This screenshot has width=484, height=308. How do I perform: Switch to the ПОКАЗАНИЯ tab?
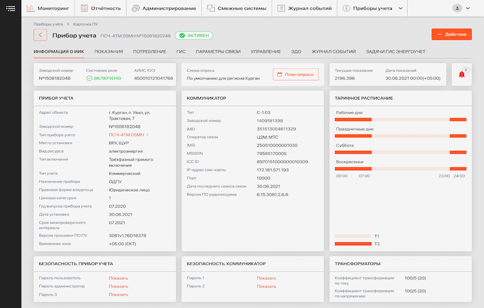pyautogui.click(x=109, y=52)
